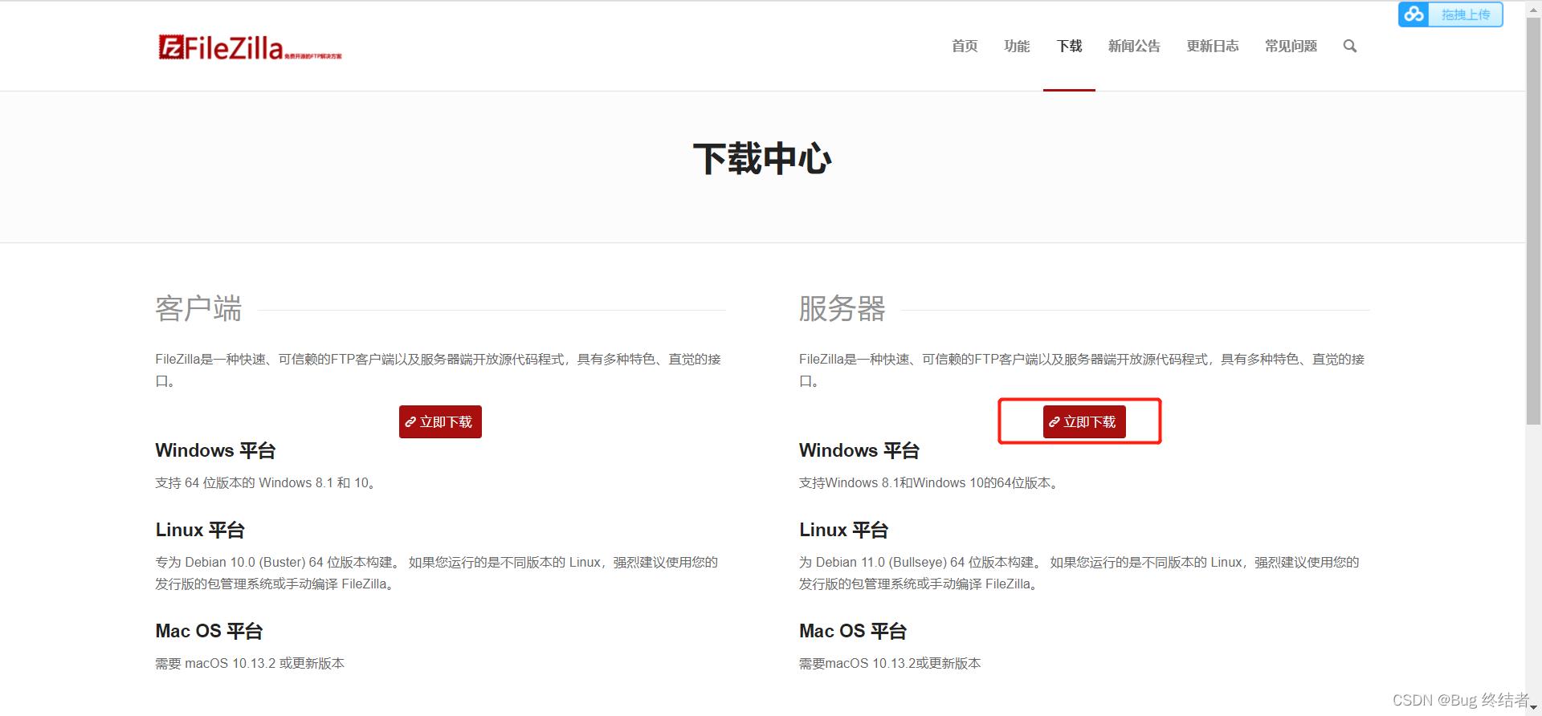Click the scrollbar down arrow
1542x716 pixels.
[1533, 708]
